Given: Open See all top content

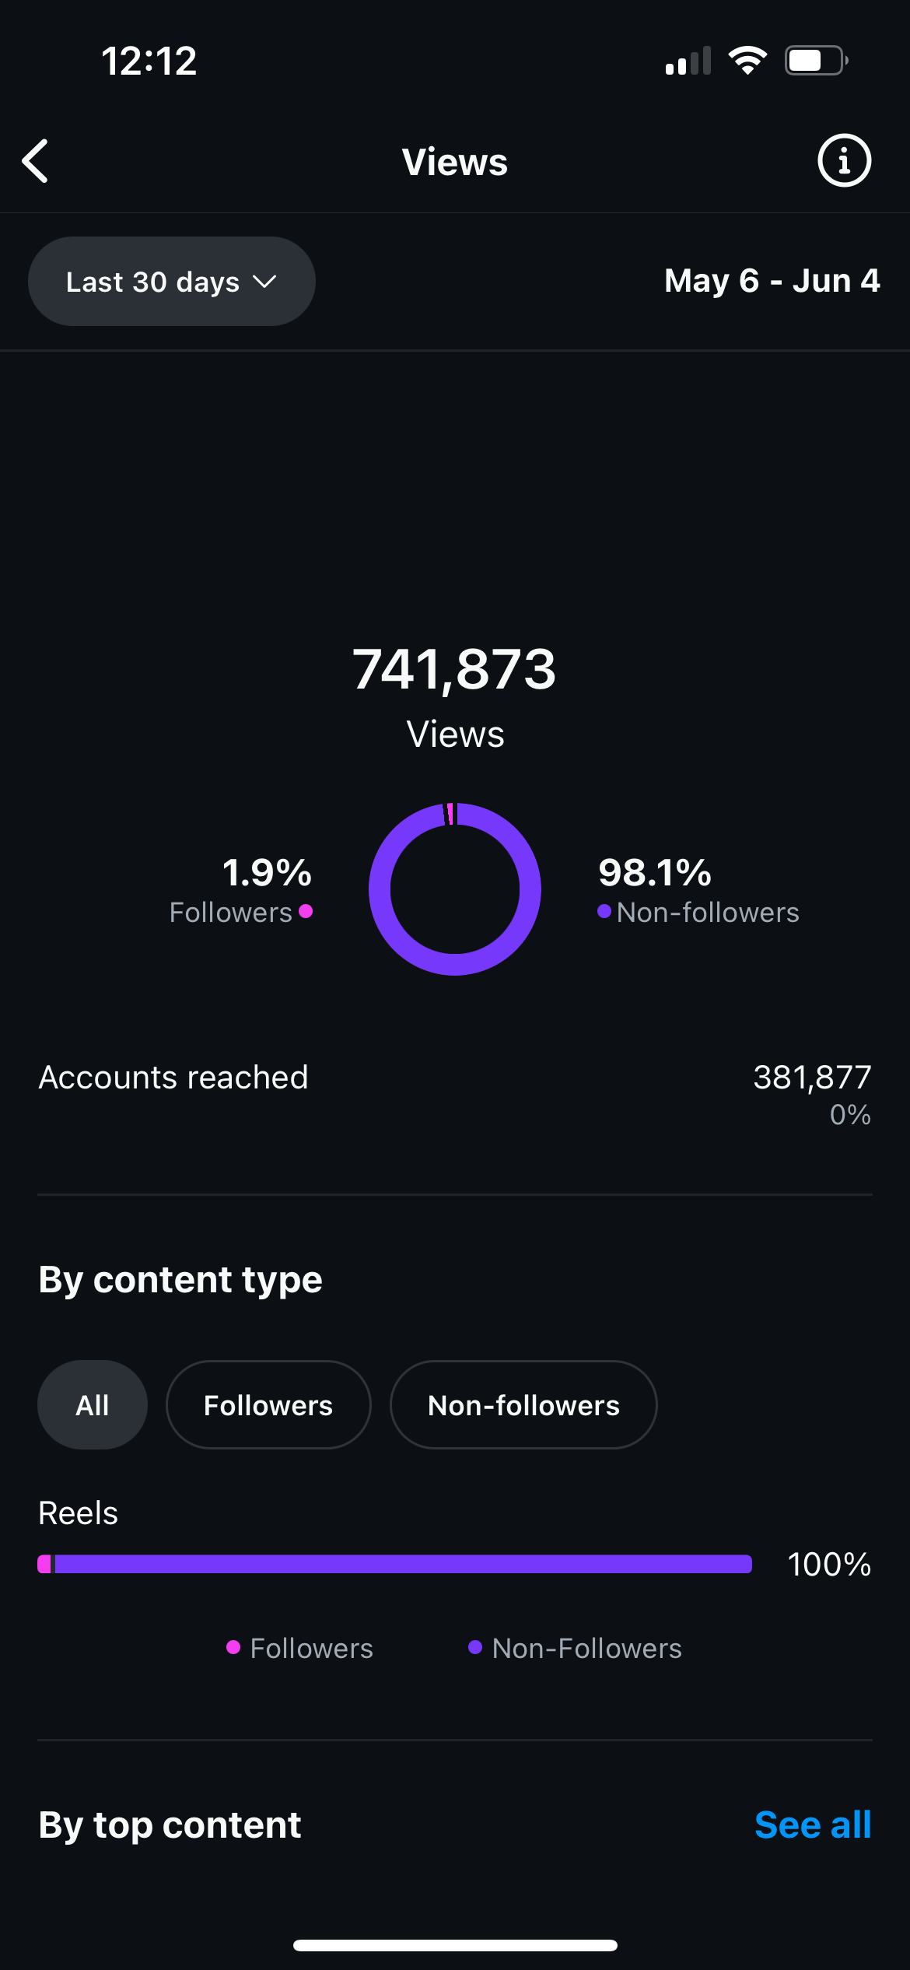Looking at the screenshot, I should coord(813,1825).
